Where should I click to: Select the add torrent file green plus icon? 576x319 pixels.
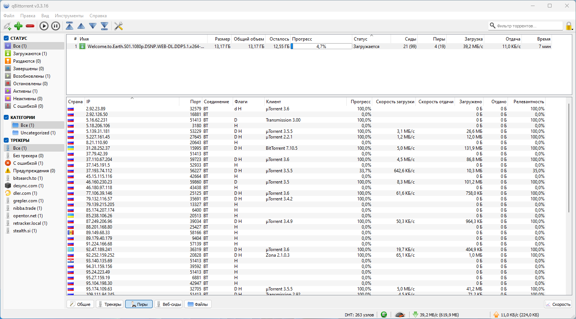click(x=18, y=26)
